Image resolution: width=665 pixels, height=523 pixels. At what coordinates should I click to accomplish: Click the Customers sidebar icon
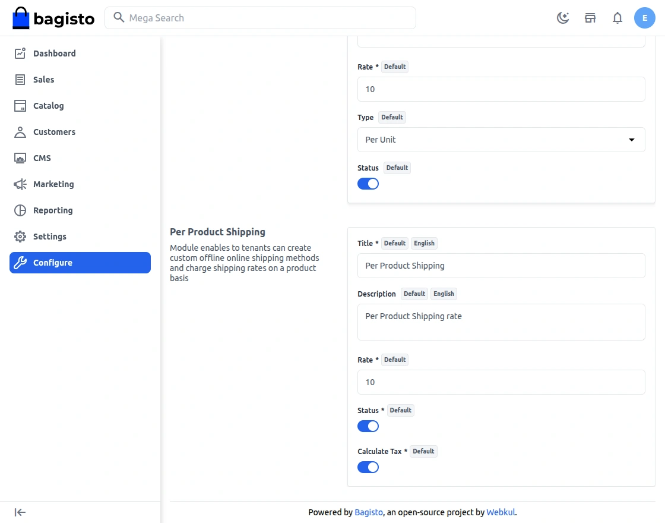(20, 132)
